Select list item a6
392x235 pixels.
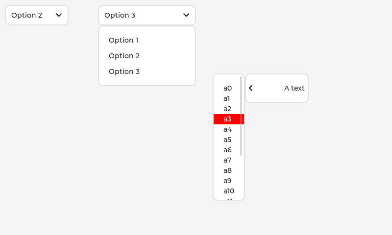227,150
